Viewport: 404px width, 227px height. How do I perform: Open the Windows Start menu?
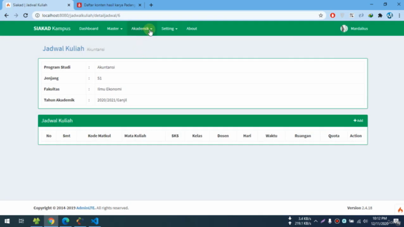(7, 221)
